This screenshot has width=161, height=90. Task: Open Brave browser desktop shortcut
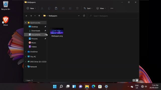pos(6,21)
